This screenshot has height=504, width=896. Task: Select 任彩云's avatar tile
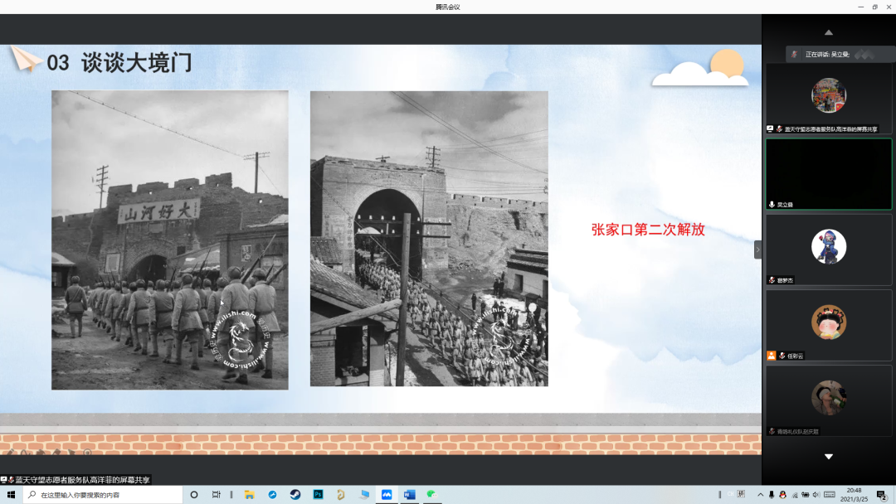pos(829,325)
